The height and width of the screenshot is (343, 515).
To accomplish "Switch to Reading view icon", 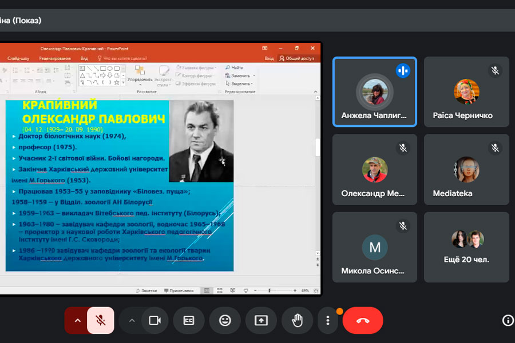I will 232,290.
